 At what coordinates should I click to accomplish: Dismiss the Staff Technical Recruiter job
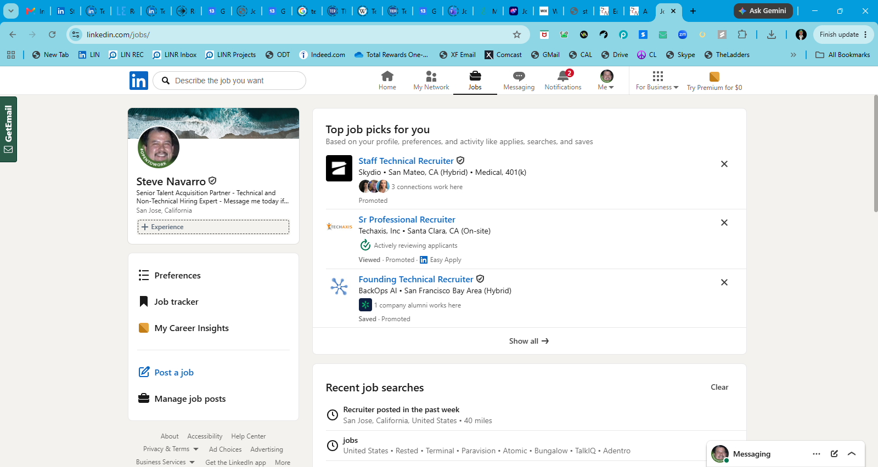pos(724,164)
